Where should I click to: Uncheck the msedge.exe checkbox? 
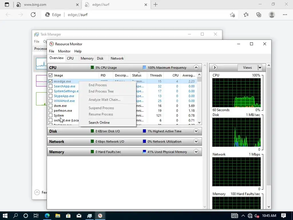pyautogui.click(x=50, y=81)
